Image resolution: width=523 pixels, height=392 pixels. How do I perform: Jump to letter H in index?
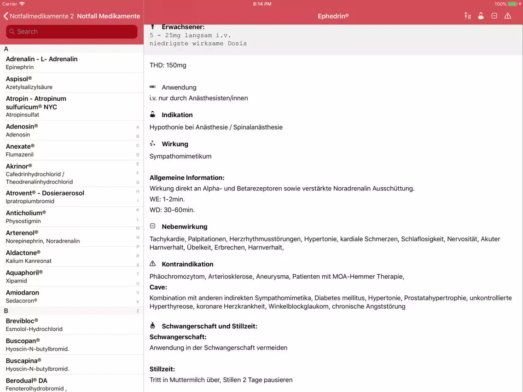tap(138, 191)
